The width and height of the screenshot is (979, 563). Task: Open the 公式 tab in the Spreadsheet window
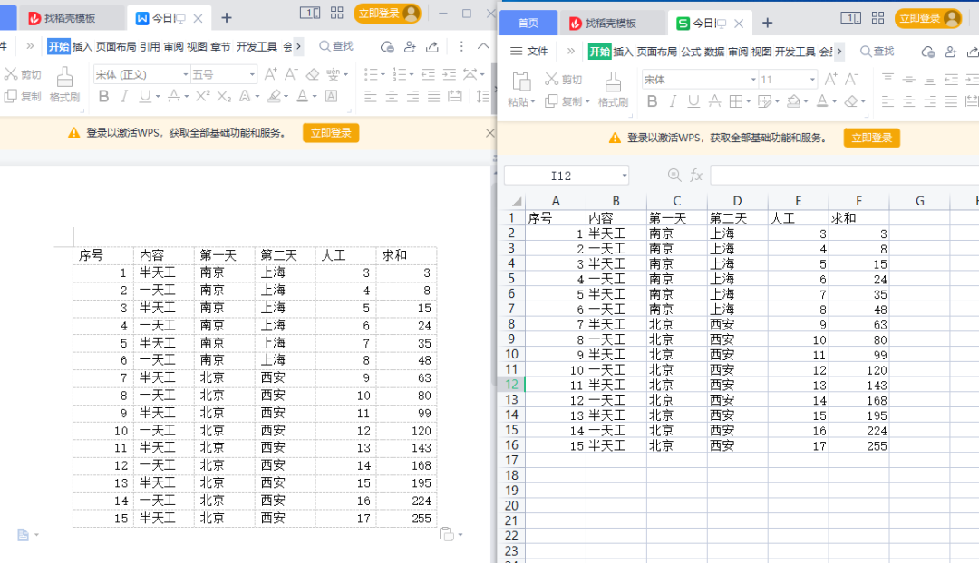click(691, 52)
